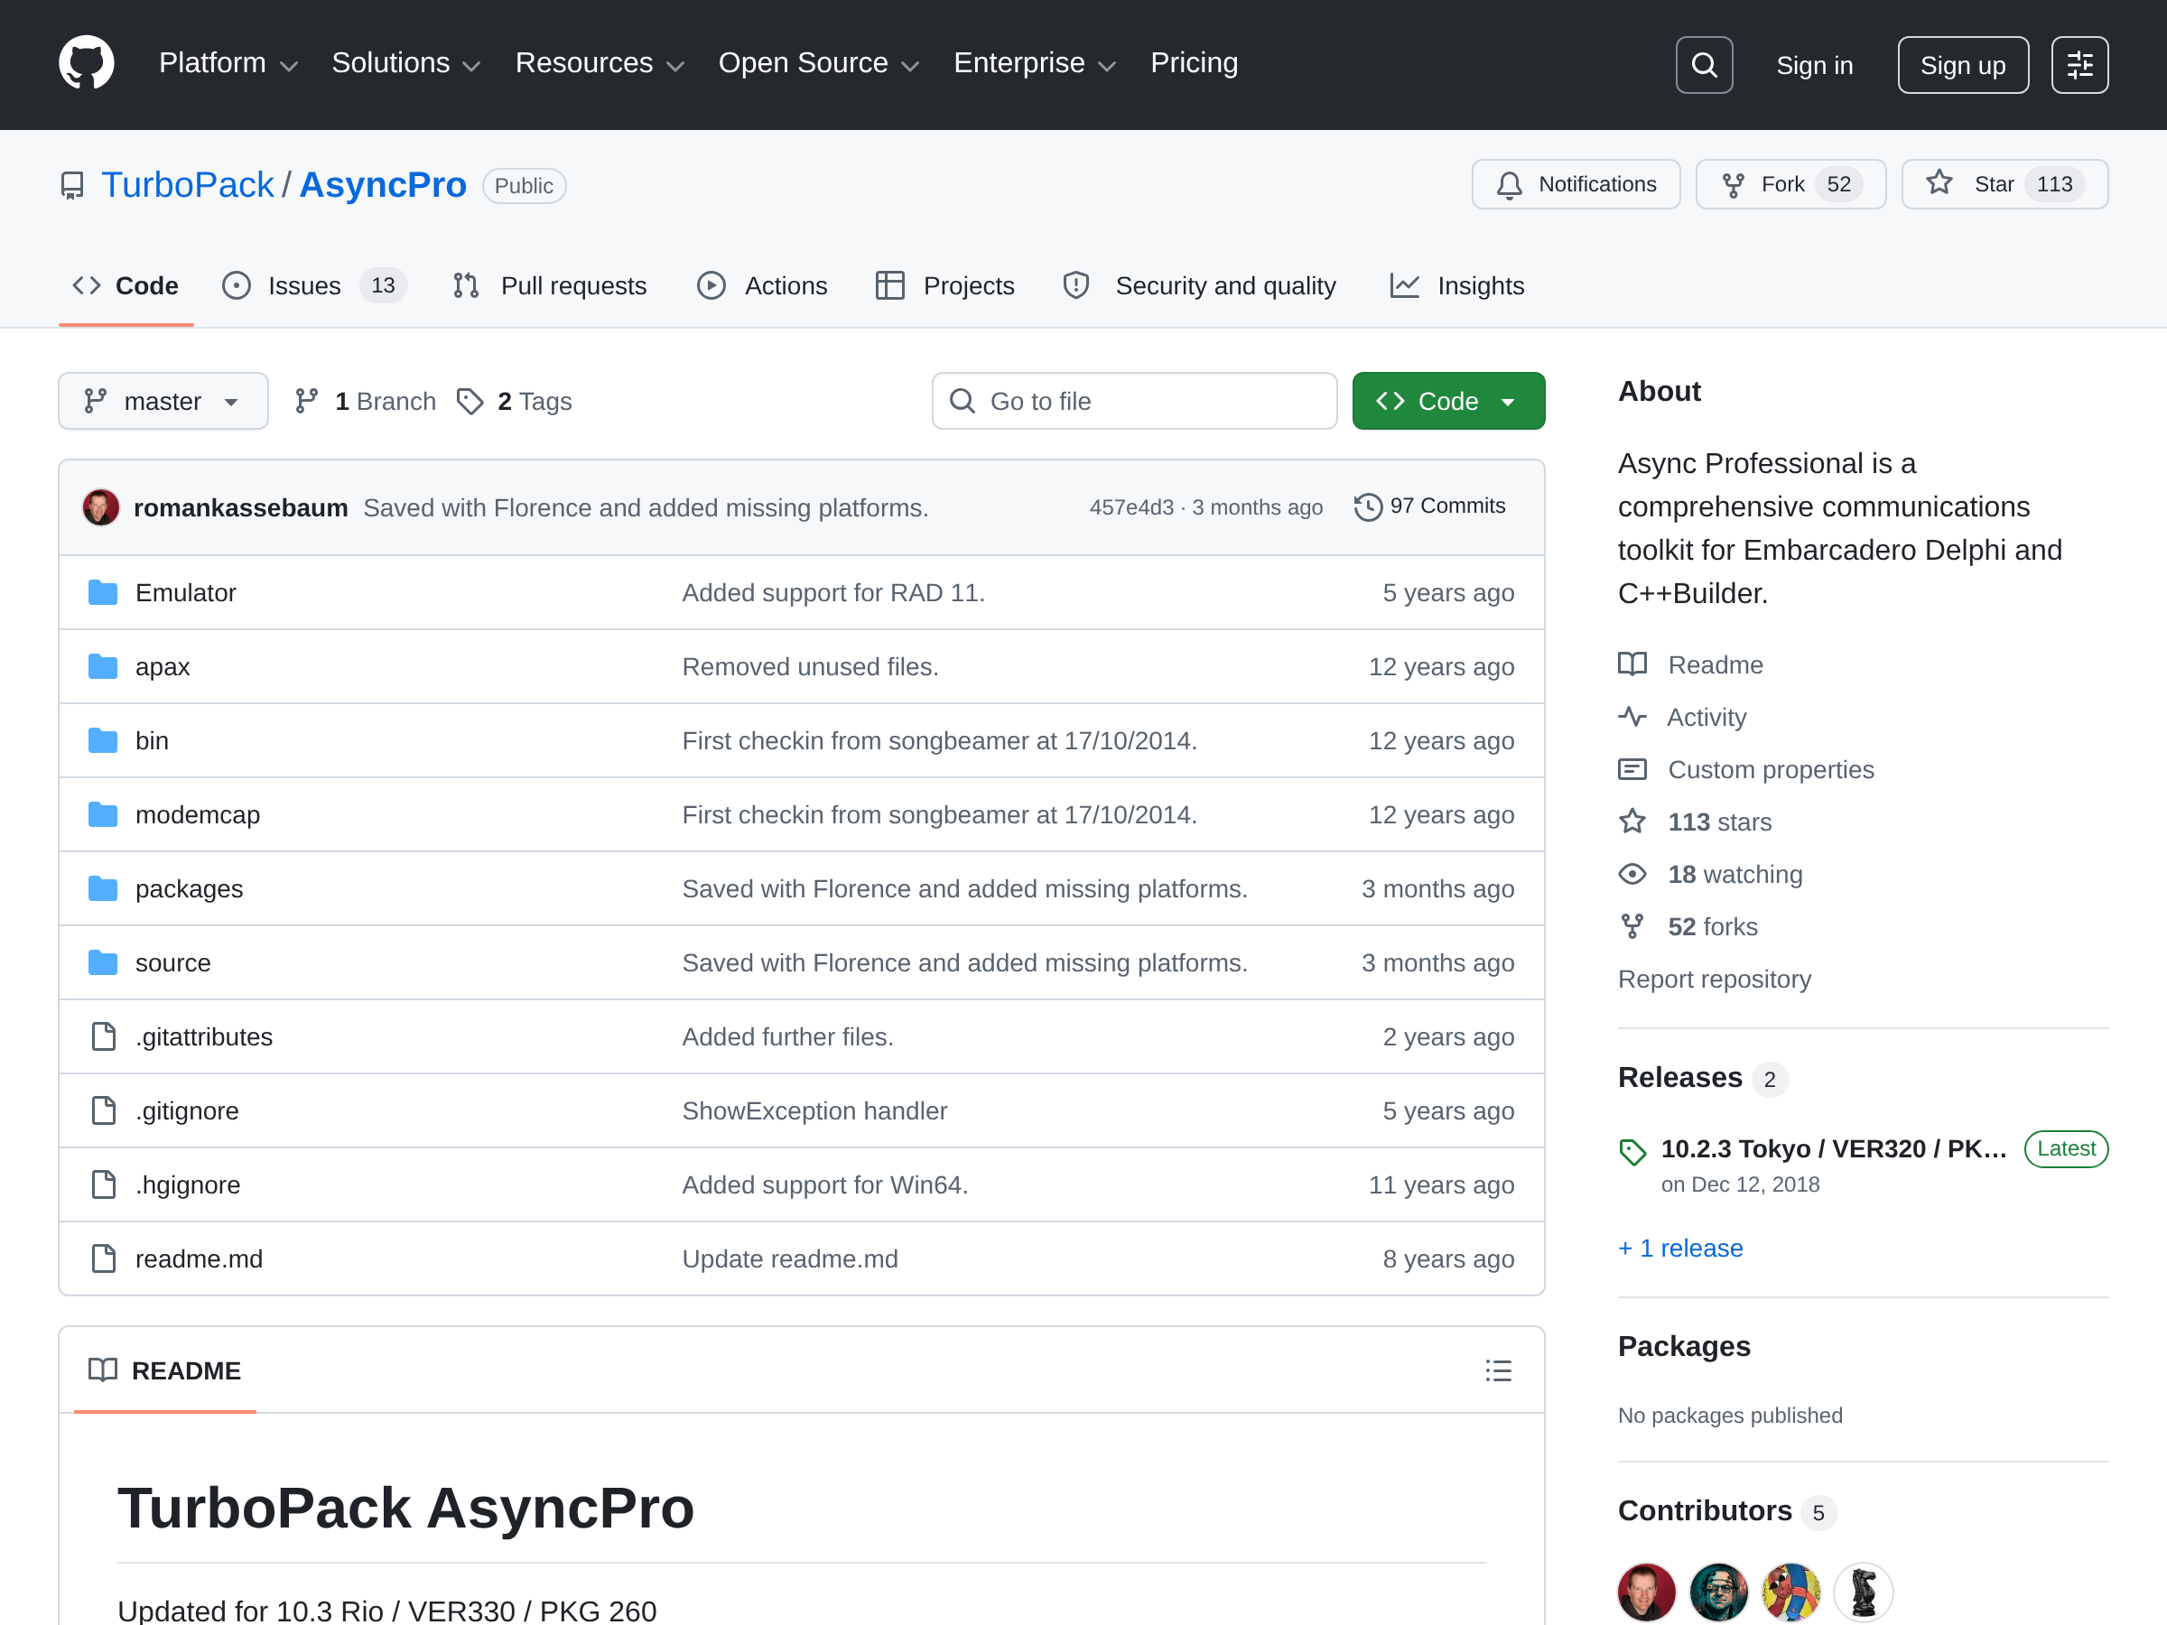Open 2 Tags link
2167x1625 pixels.
(515, 401)
